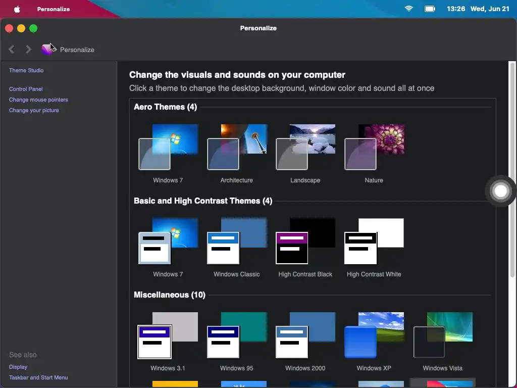Click the Miscellaneous (10) heading
Screen dimensions: 517x388
[x=170, y=295]
